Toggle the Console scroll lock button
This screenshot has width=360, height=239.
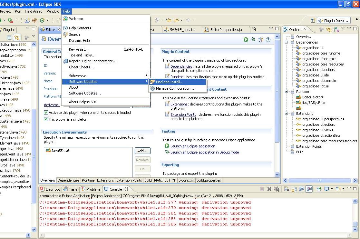pos(294,189)
